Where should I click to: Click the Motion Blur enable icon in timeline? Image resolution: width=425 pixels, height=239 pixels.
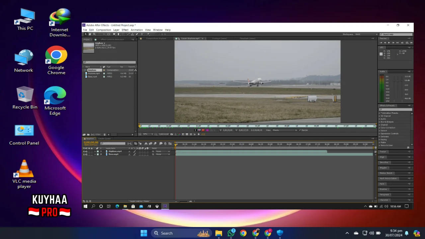(155, 143)
